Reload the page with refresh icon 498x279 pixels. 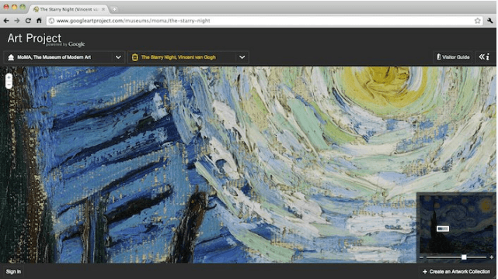pos(28,21)
